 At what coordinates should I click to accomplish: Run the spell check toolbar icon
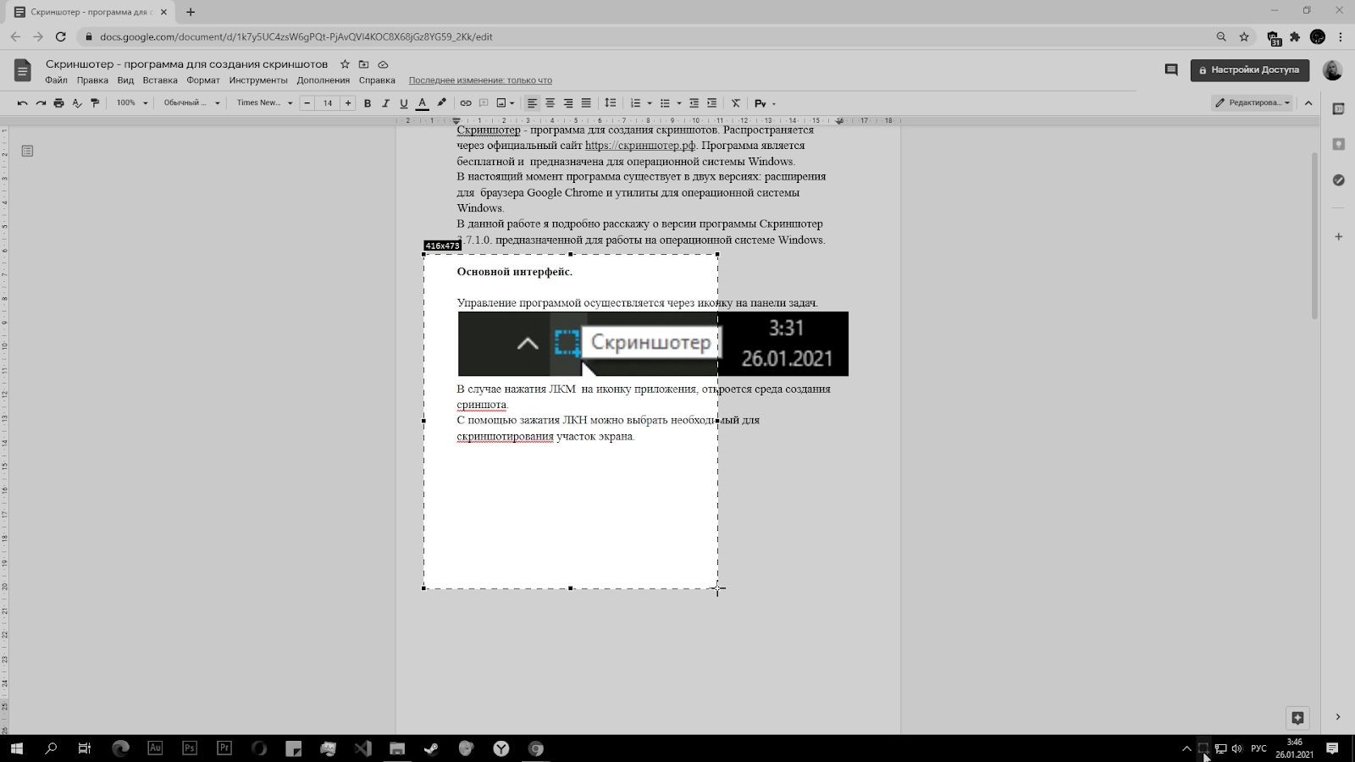tap(77, 103)
